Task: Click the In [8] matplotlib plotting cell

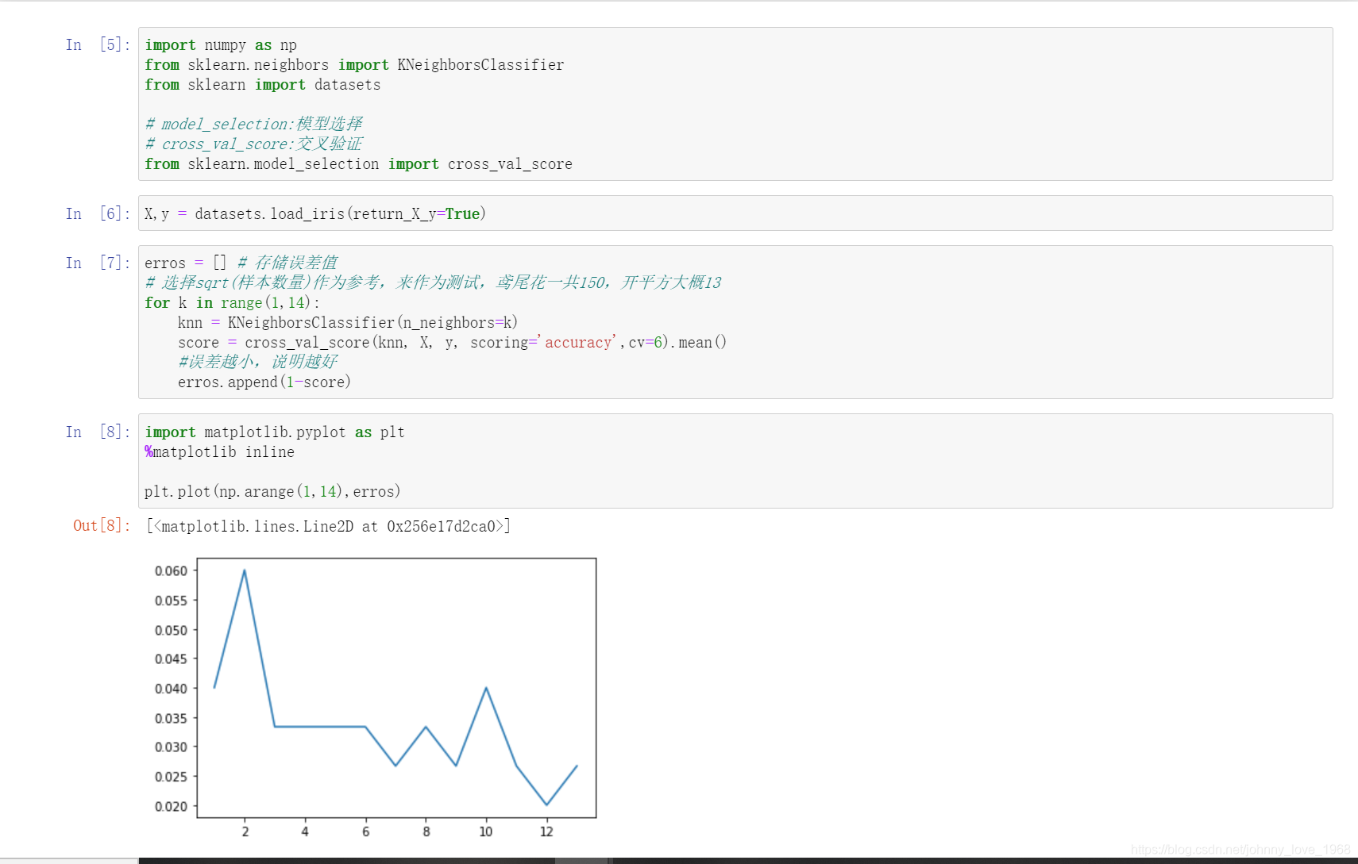Action: click(x=735, y=461)
